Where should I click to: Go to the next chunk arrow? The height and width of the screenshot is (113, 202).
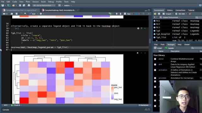tap(121, 14)
